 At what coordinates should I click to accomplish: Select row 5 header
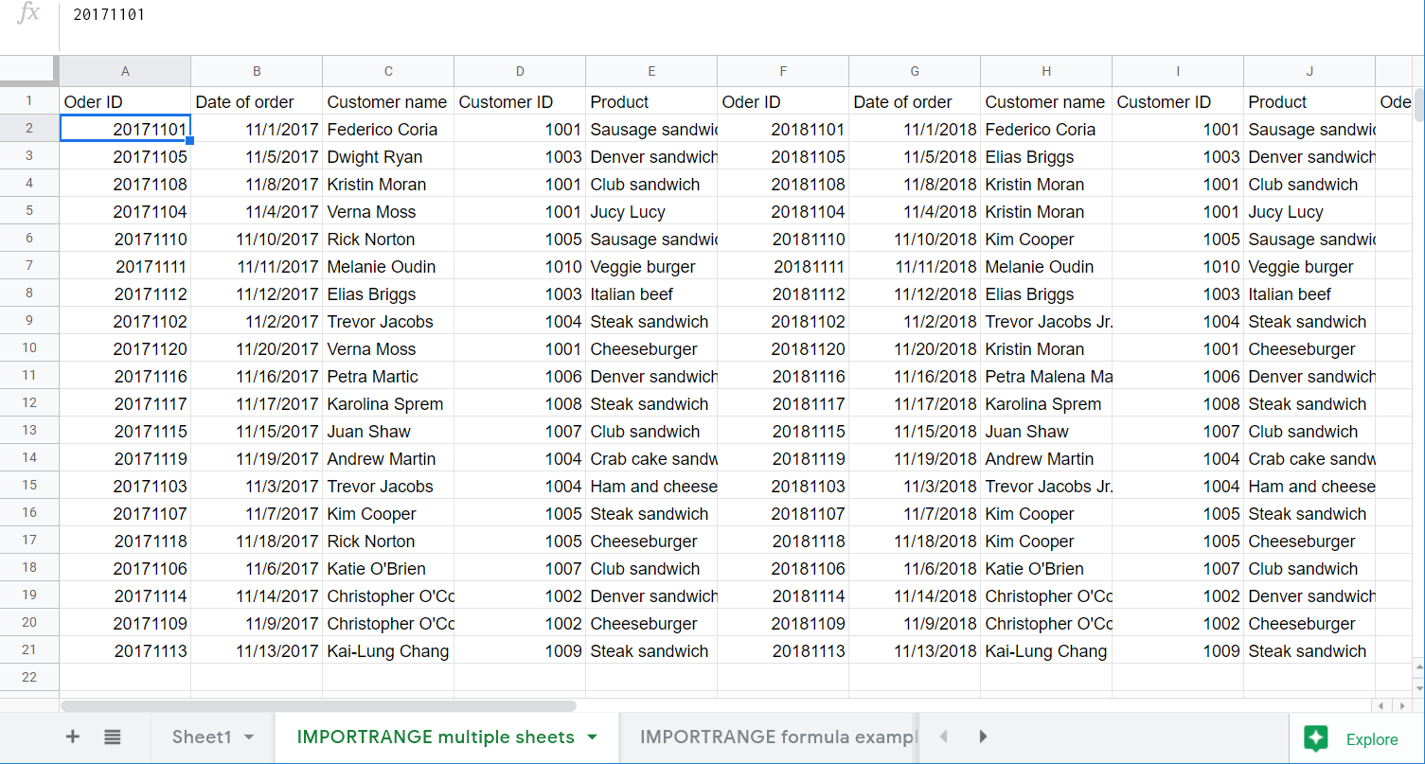pyautogui.click(x=28, y=211)
